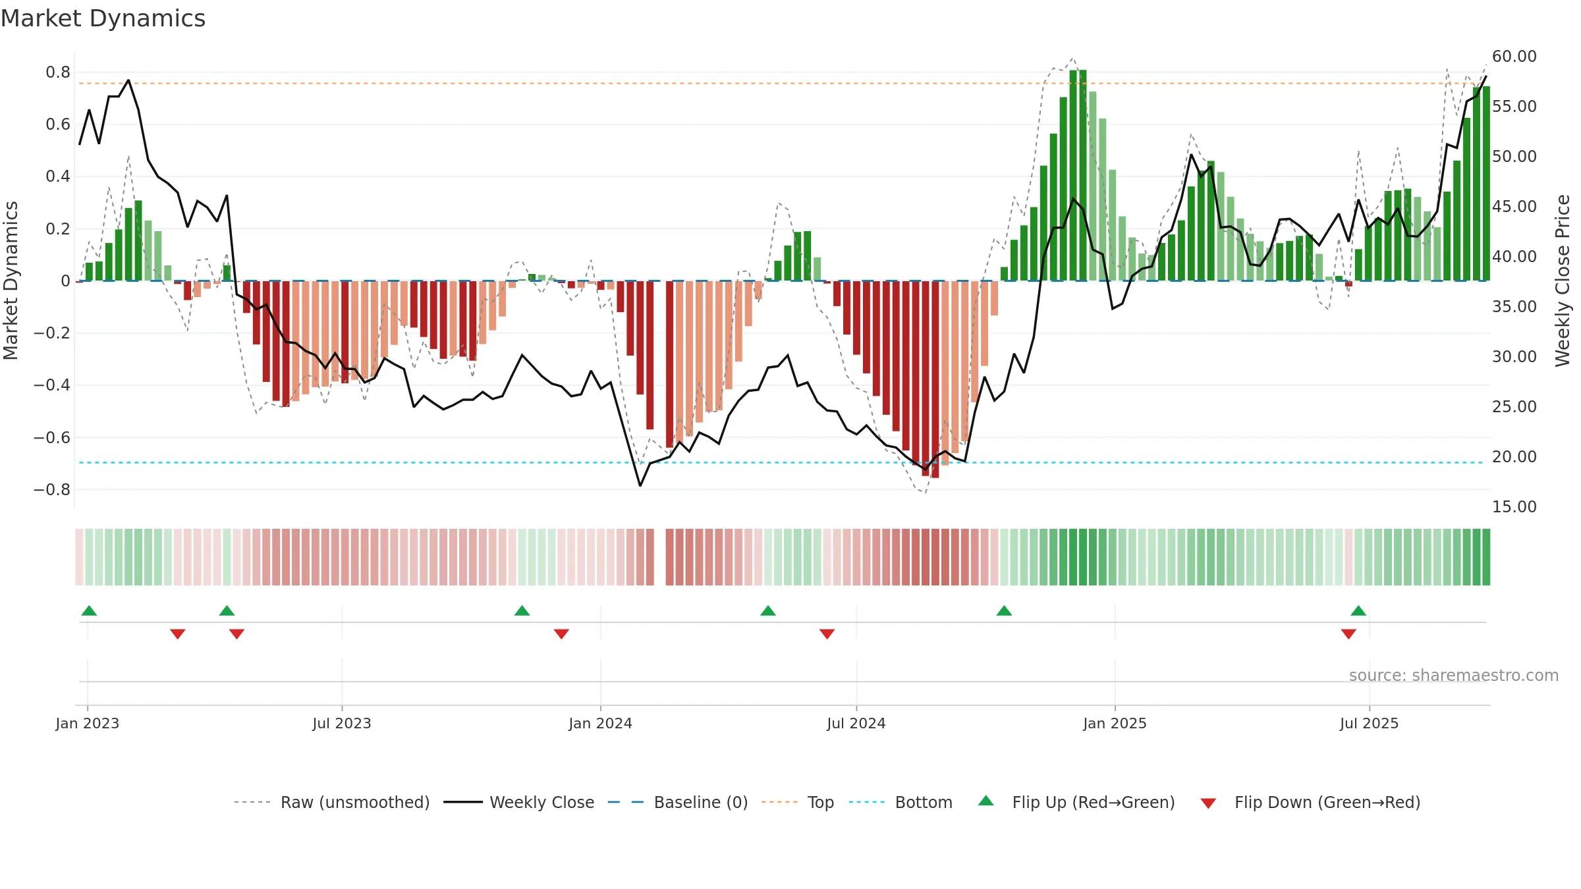Click the green flip-up triangle near November 2023
The height and width of the screenshot is (889, 1581).
click(522, 611)
